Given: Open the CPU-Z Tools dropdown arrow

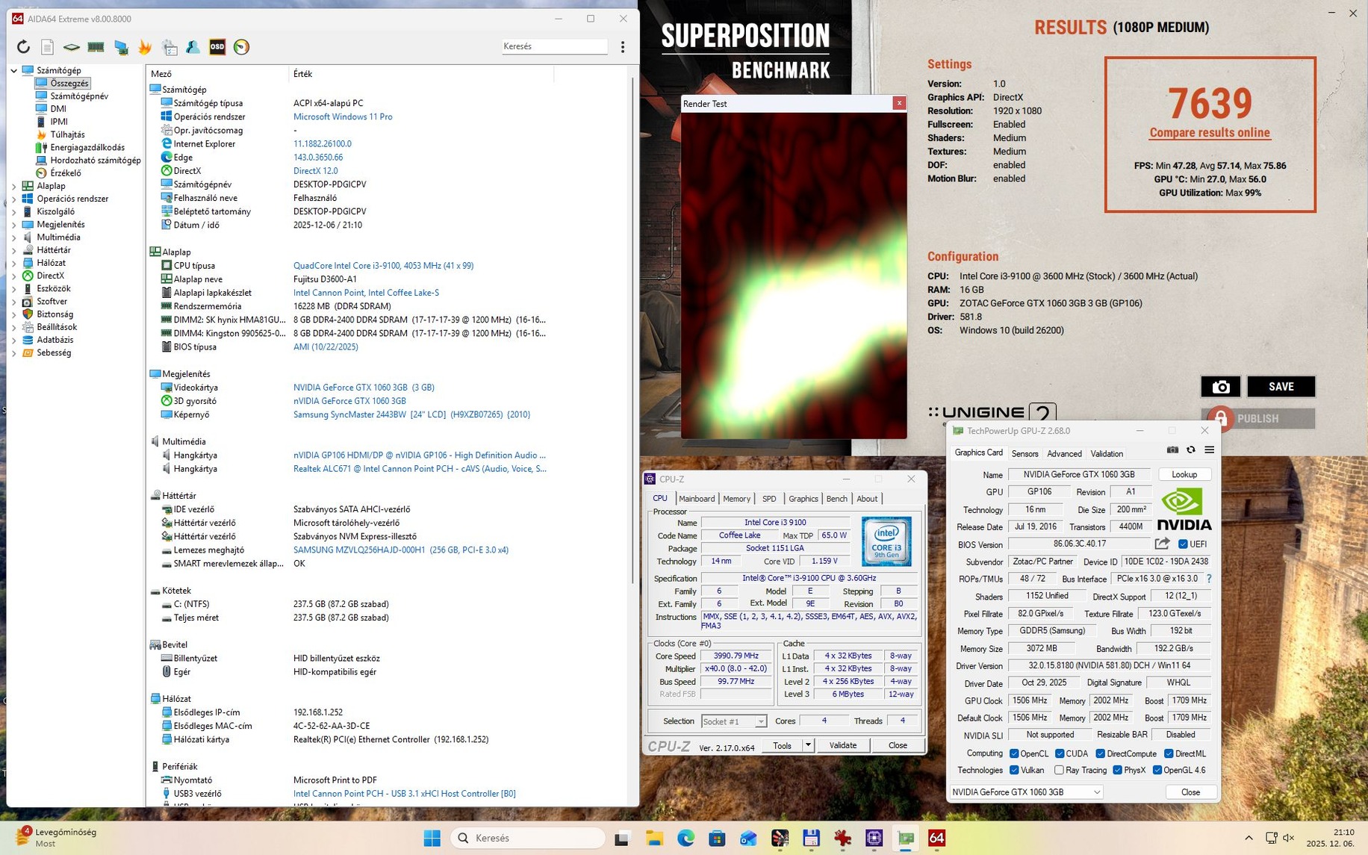Looking at the screenshot, I should [808, 745].
